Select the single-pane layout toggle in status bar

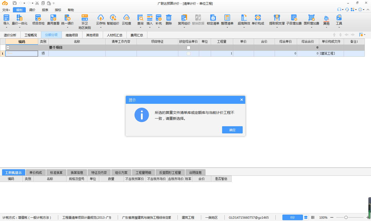(306, 217)
